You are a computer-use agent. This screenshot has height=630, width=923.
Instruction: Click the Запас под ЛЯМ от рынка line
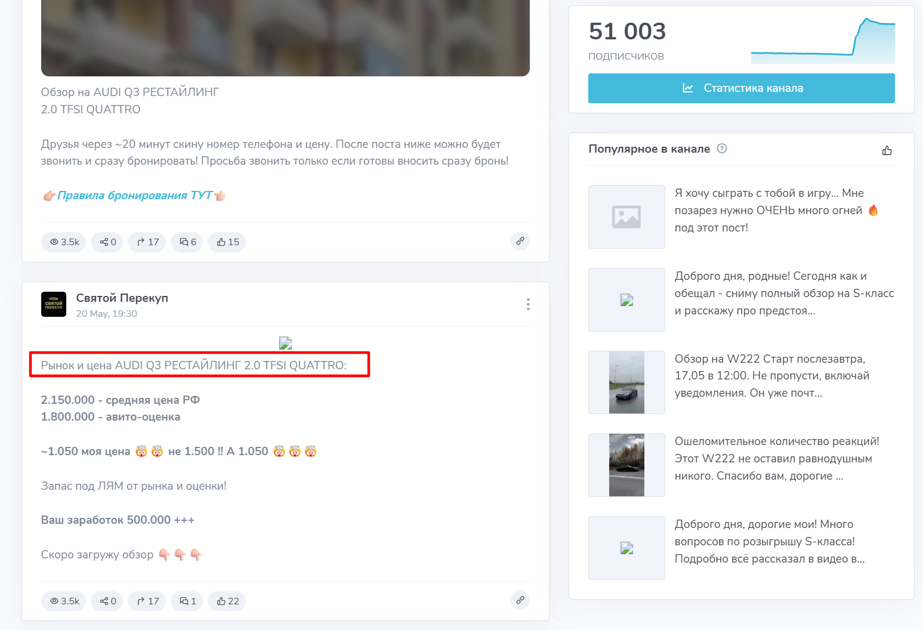134,486
